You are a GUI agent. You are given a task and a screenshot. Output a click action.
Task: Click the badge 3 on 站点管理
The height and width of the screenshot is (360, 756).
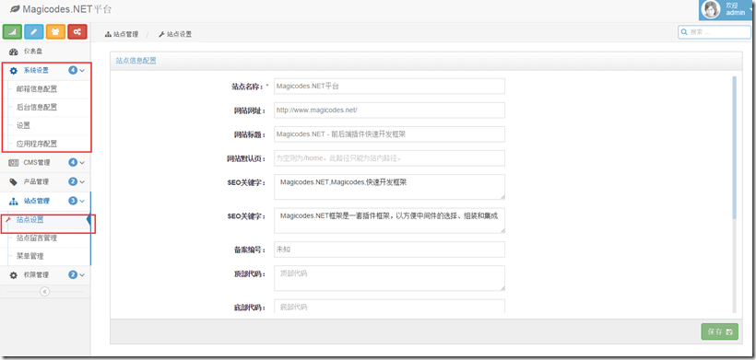(x=73, y=201)
